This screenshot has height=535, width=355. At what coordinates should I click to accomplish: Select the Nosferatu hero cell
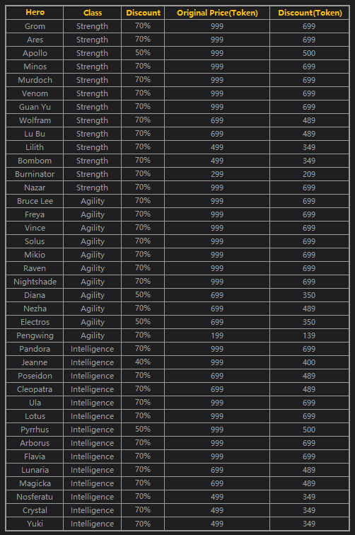click(35, 497)
